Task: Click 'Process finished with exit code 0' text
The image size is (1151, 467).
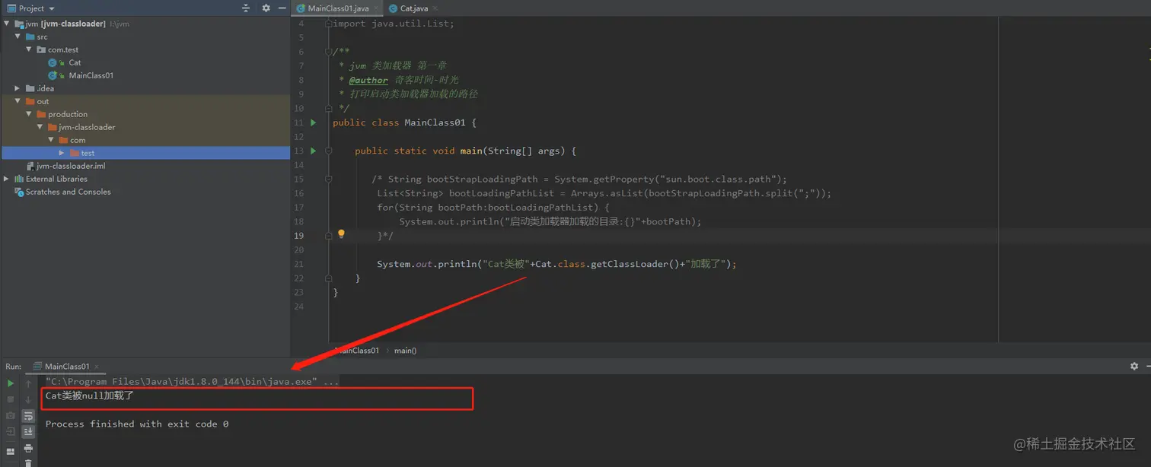Action: 137,424
